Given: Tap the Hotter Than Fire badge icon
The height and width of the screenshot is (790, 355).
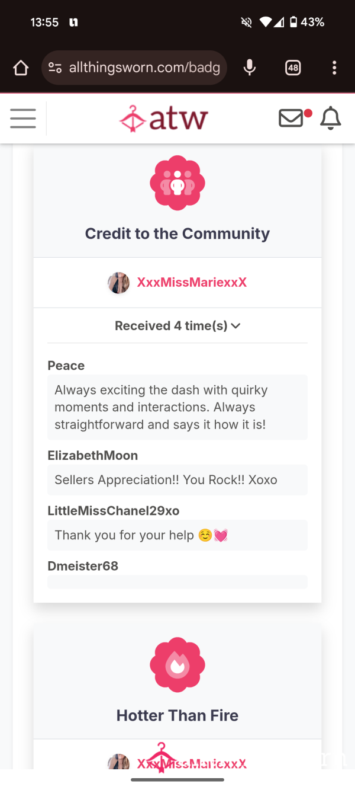Looking at the screenshot, I should pyautogui.click(x=177, y=665).
